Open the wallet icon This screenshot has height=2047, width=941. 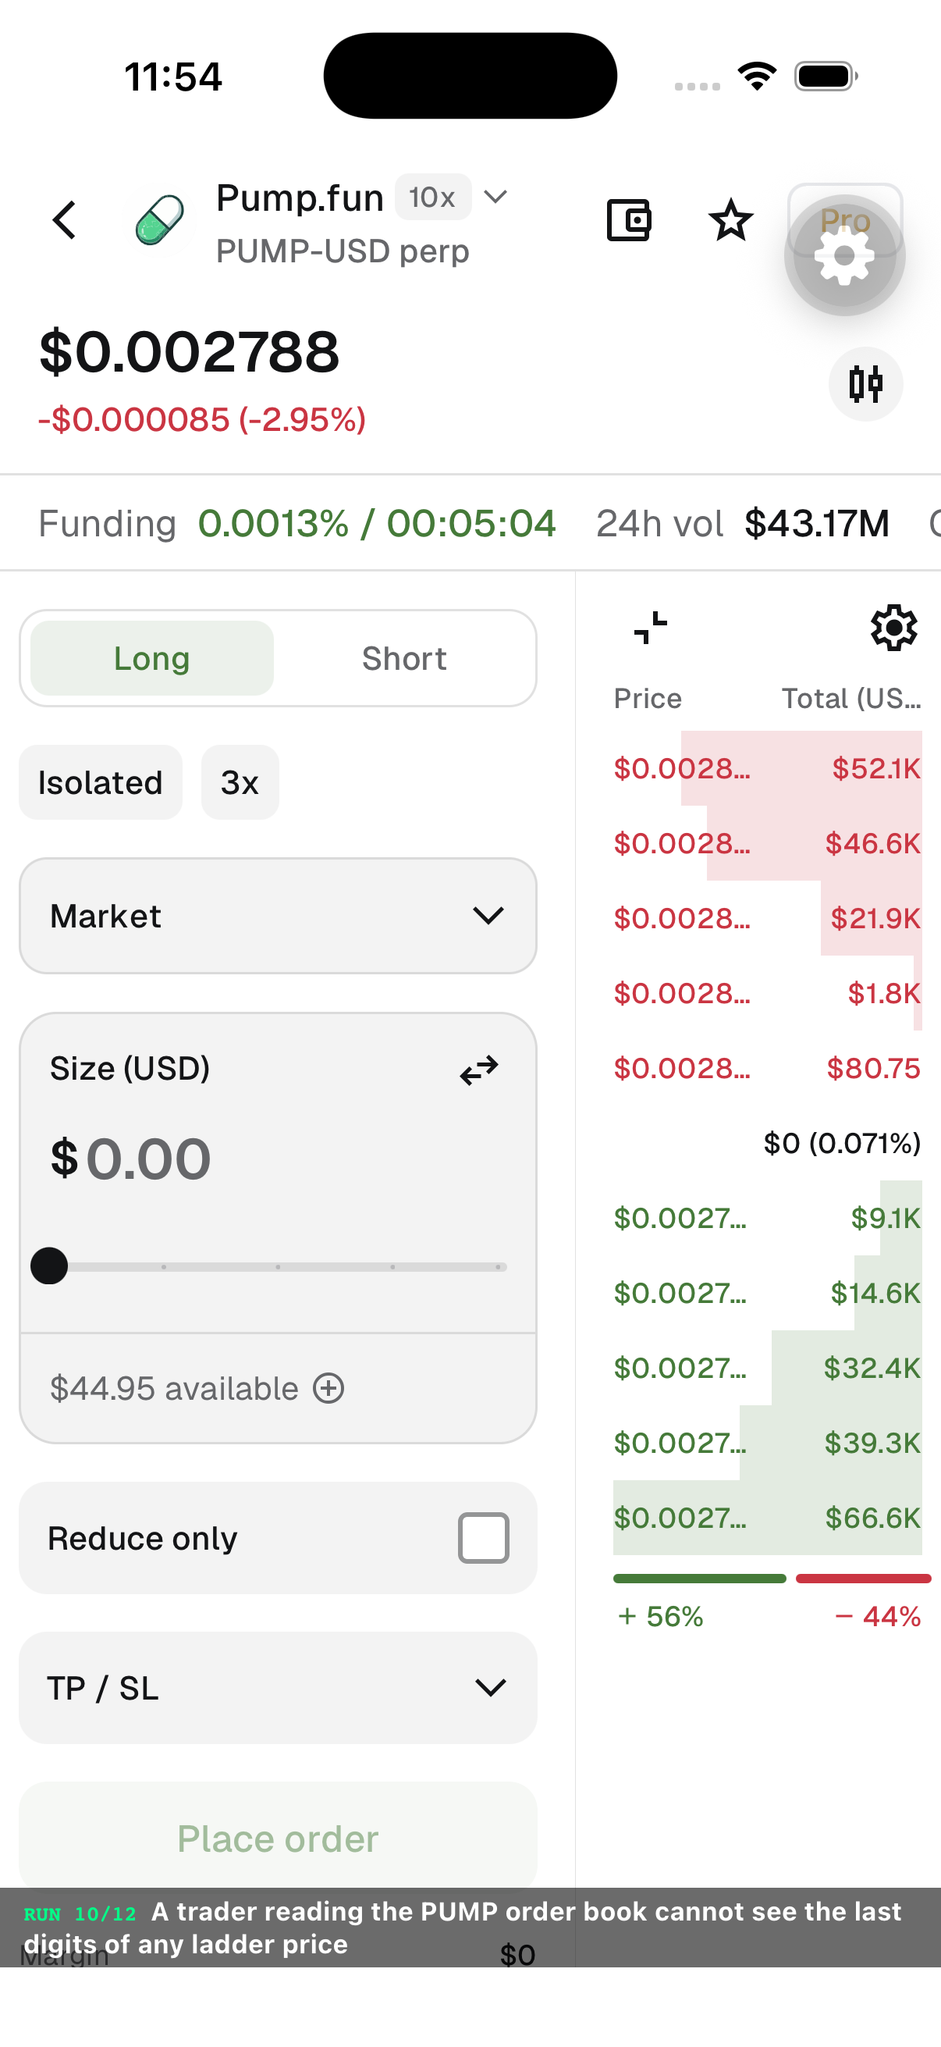click(x=629, y=220)
